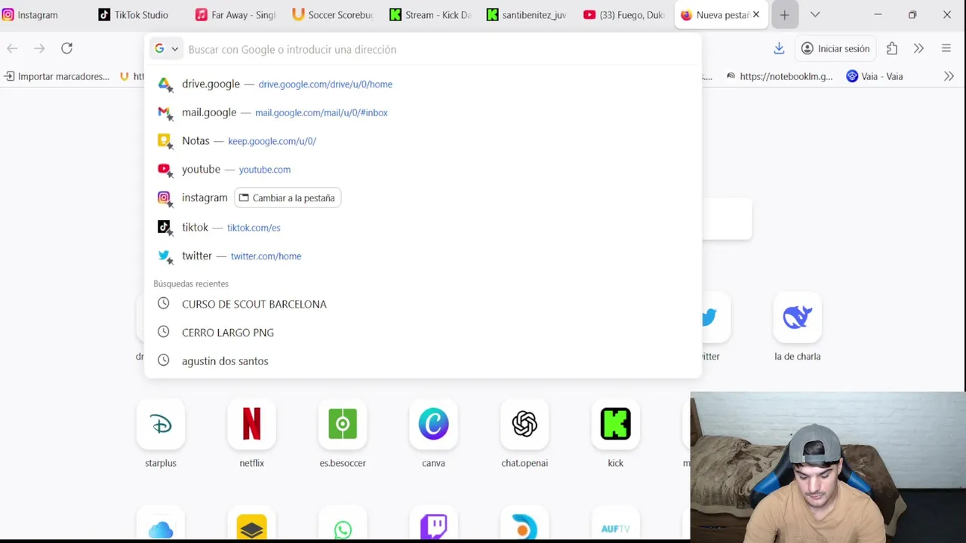Open the iCloud shortcut tile

click(x=161, y=523)
